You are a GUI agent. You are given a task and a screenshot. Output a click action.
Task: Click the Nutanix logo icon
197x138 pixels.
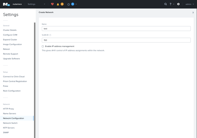pyautogui.click(x=6, y=4)
